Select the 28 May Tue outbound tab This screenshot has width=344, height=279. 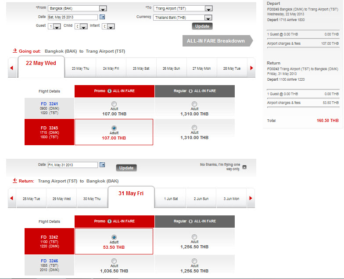pyautogui.click(x=232, y=68)
